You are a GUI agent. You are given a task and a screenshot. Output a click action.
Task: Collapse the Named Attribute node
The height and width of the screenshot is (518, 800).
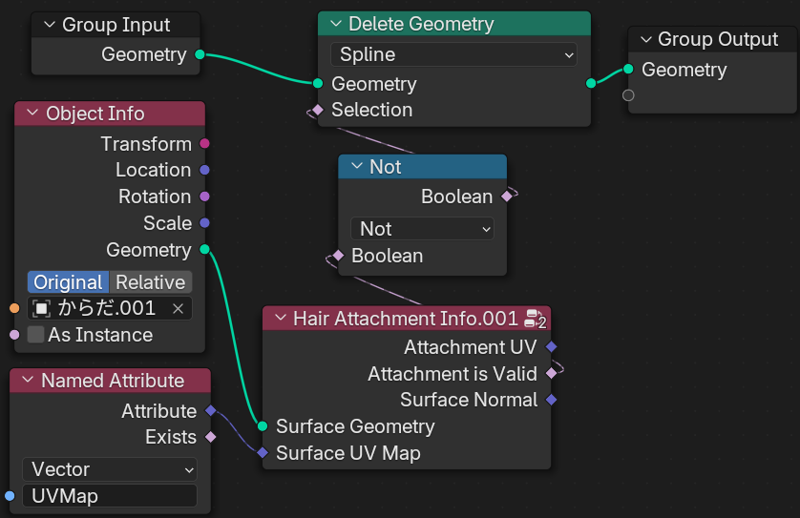coord(28,381)
